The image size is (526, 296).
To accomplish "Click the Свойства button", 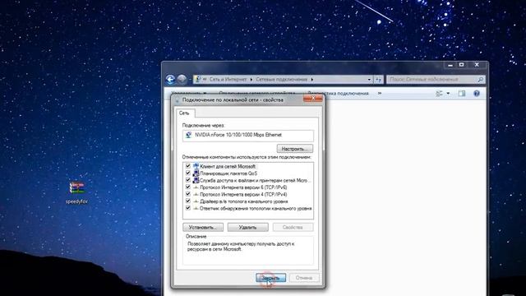I will (293, 227).
